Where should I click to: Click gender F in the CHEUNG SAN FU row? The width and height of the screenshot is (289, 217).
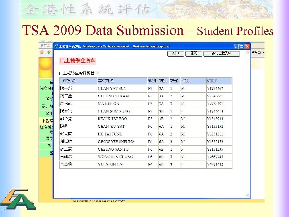[x=182, y=149]
